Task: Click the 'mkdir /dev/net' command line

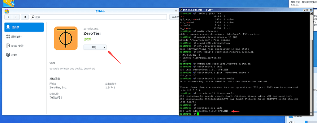Action: tap(199, 31)
